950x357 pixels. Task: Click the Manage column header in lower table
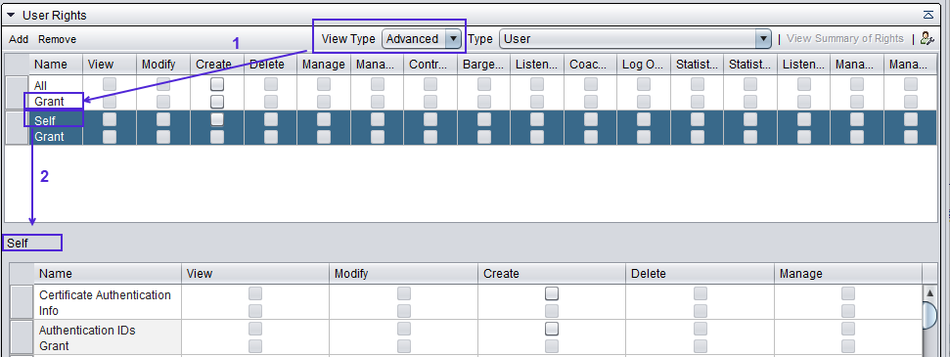point(847,274)
